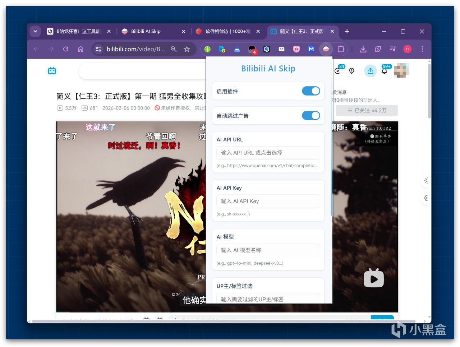
Task: Open the tab search chevron in title bar
Action: (35, 31)
